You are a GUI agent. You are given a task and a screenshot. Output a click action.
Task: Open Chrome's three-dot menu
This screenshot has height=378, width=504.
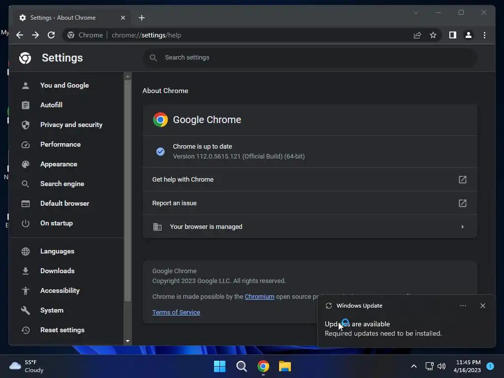(484, 35)
